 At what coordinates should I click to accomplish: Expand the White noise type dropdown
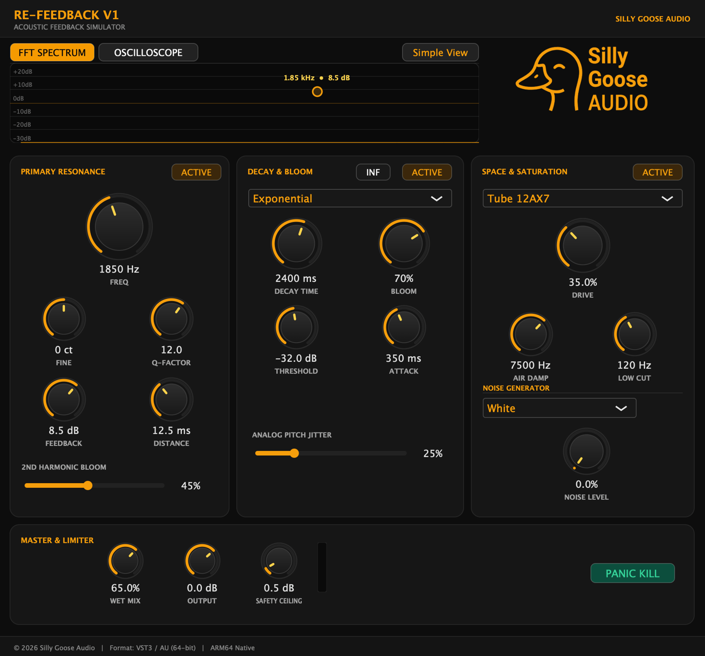pos(559,408)
